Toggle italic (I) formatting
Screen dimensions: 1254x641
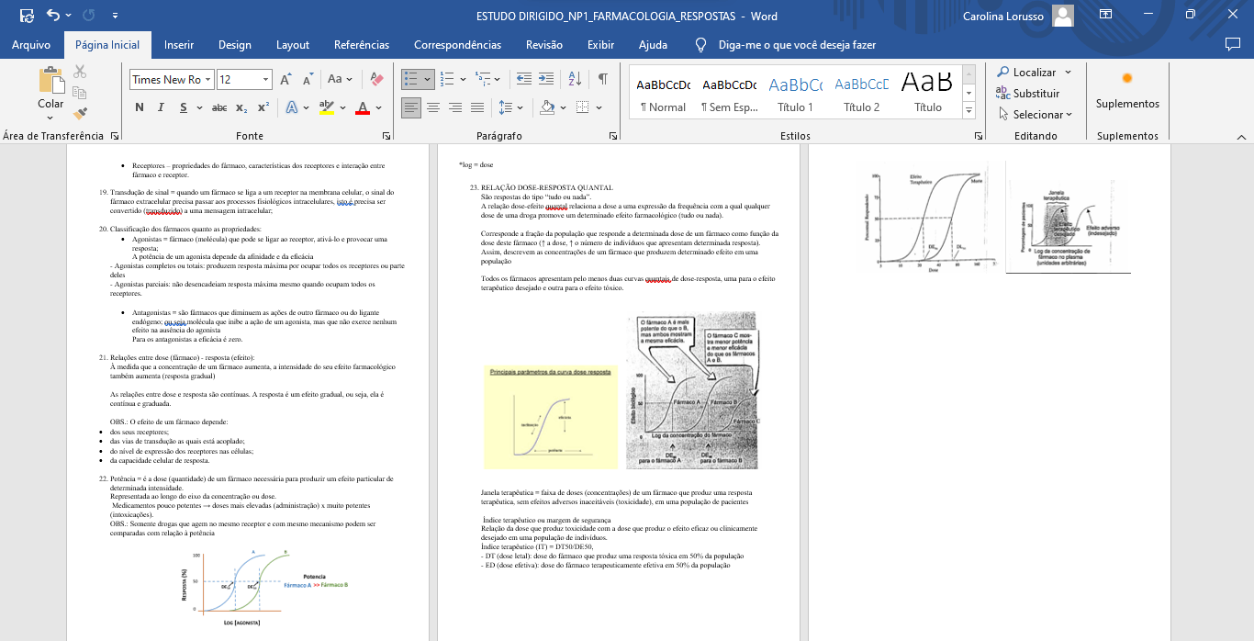pyautogui.click(x=161, y=107)
